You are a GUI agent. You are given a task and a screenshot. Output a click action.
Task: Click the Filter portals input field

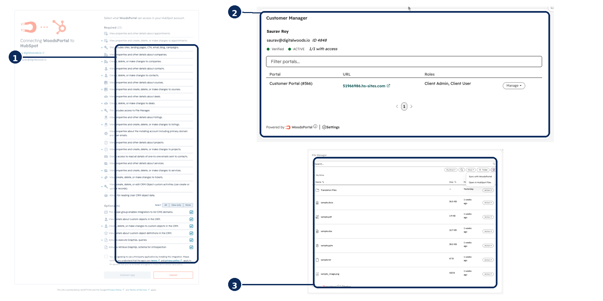(404, 62)
